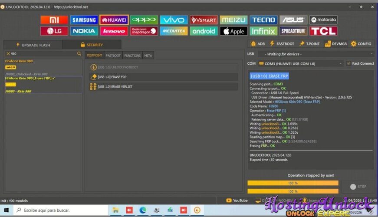Expand the USB device dropdown
The width and height of the screenshot is (378, 217).
tap(316, 54)
